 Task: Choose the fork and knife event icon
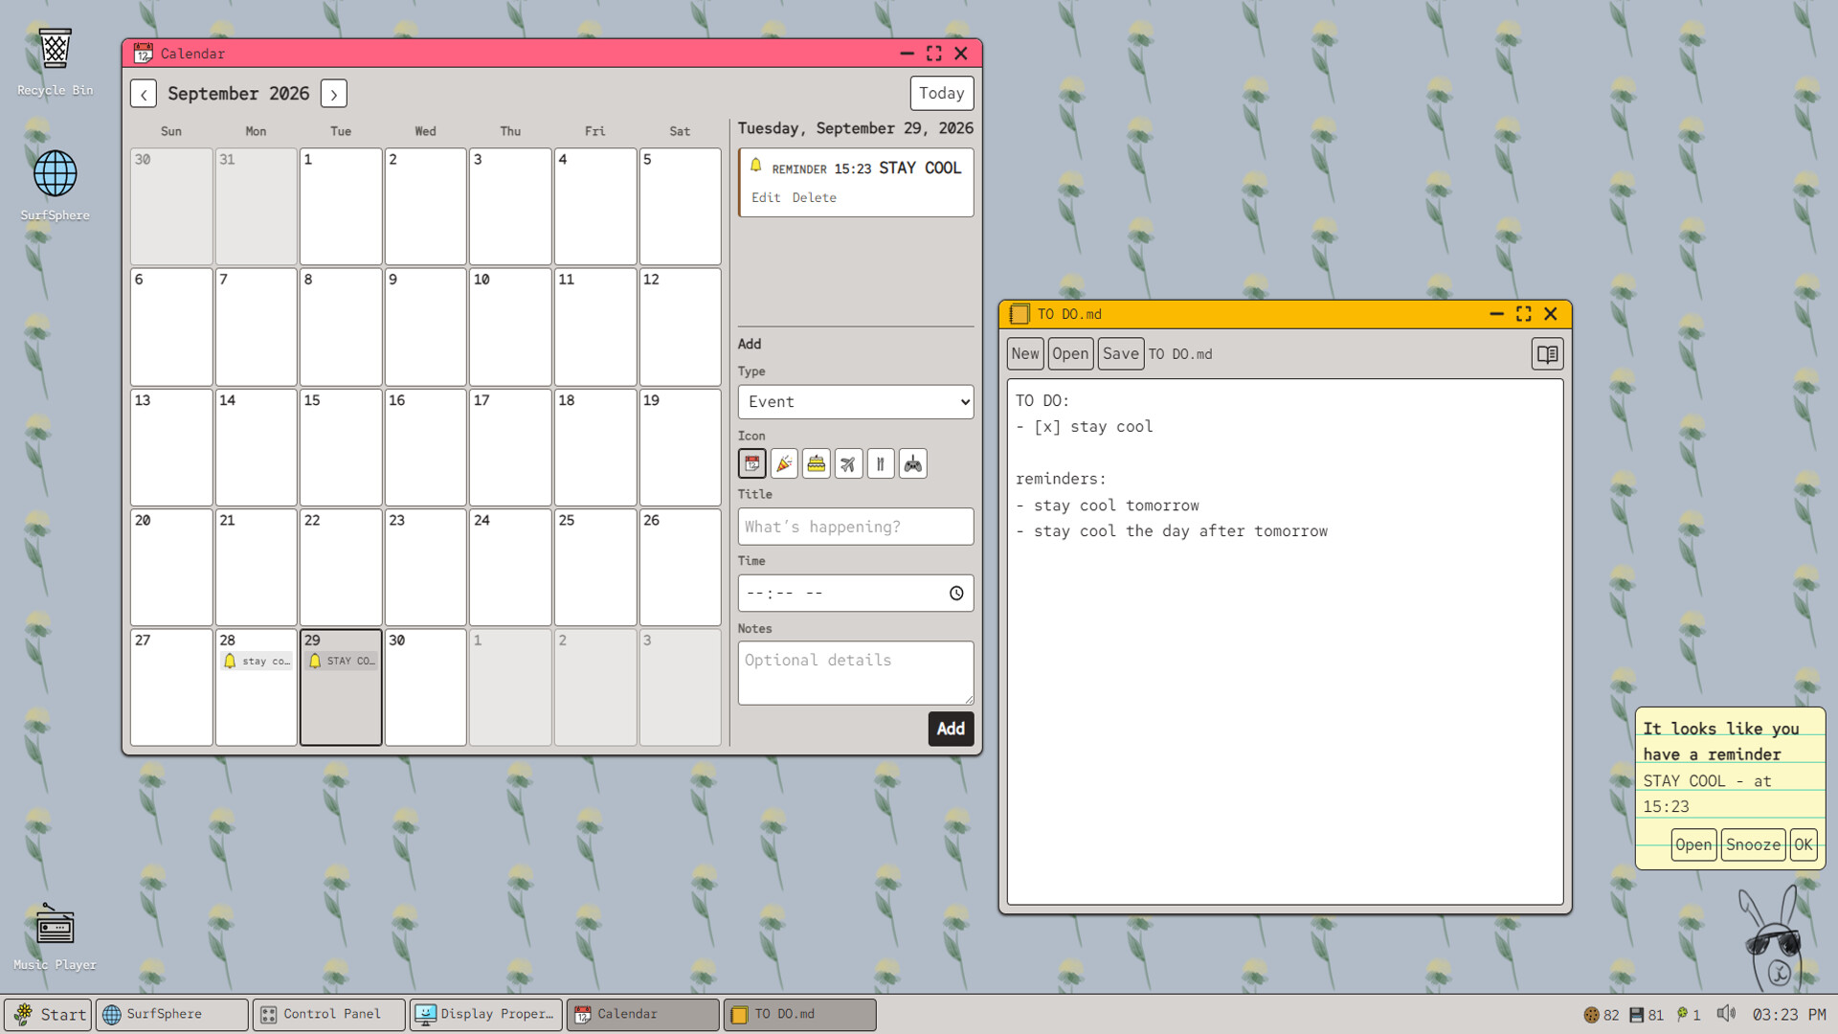[881, 464]
